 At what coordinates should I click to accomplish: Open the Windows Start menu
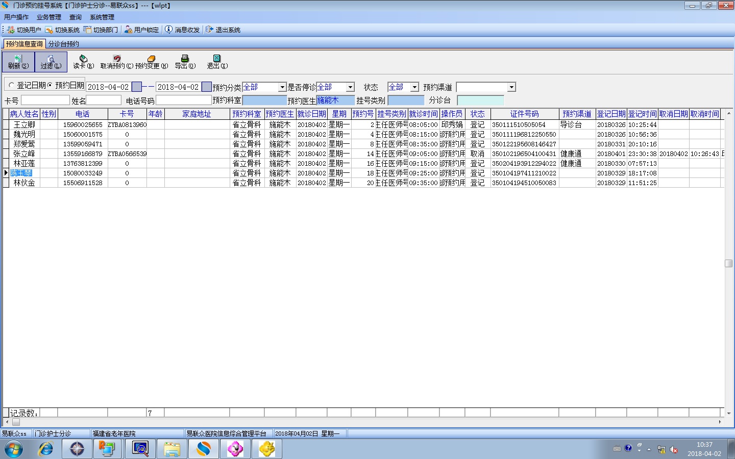pos(14,449)
